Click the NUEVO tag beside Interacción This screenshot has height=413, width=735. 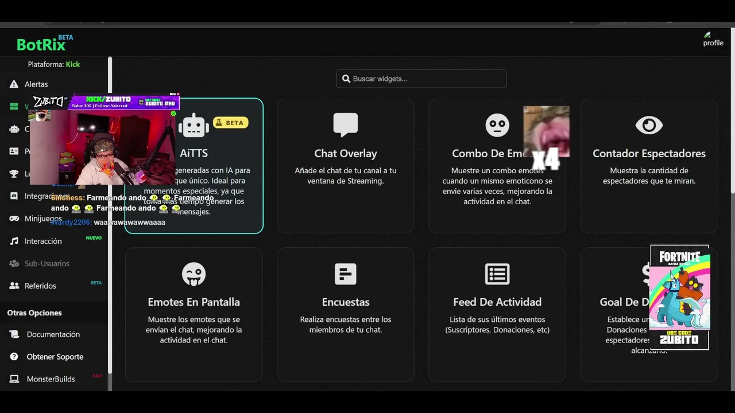94,238
